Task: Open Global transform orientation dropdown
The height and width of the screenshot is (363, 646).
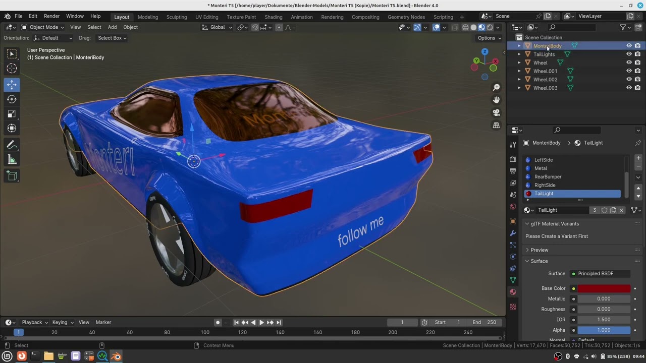Action: tap(217, 27)
